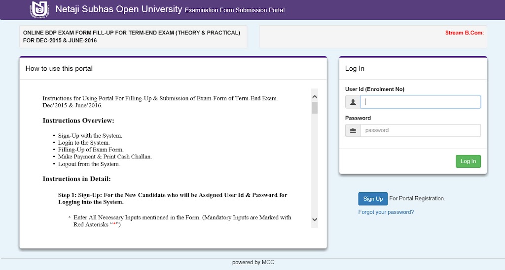Click the instructions scrollbar down arrow

(315, 220)
